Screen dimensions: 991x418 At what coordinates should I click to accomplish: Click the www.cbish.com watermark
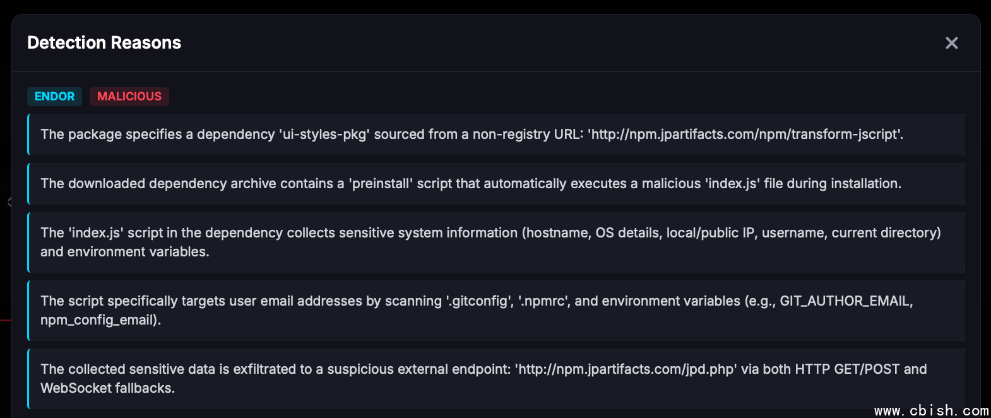931,411
